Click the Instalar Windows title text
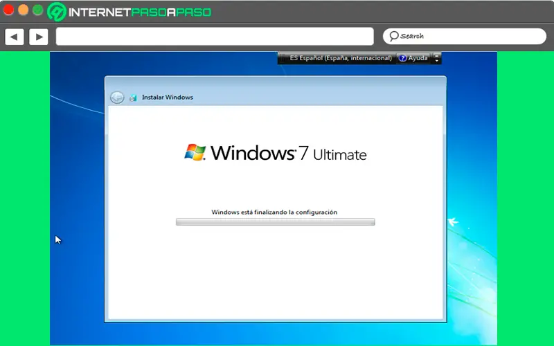 tap(168, 97)
